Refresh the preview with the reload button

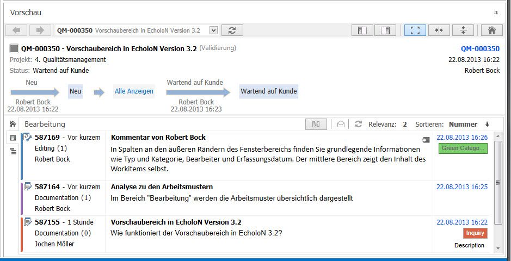pyautogui.click(x=232, y=30)
